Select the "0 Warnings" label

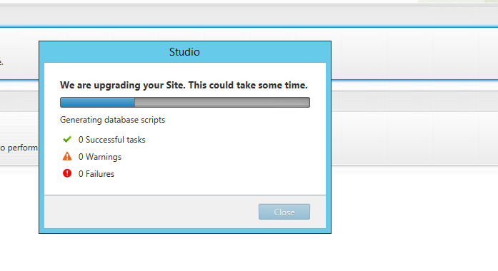coord(100,157)
